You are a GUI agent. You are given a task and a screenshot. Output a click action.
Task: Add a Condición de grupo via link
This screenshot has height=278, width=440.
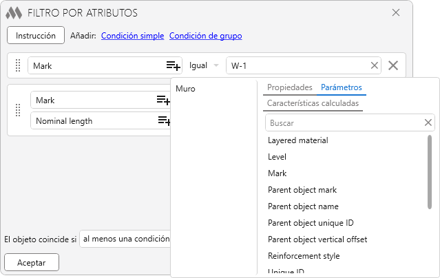pyautogui.click(x=205, y=36)
